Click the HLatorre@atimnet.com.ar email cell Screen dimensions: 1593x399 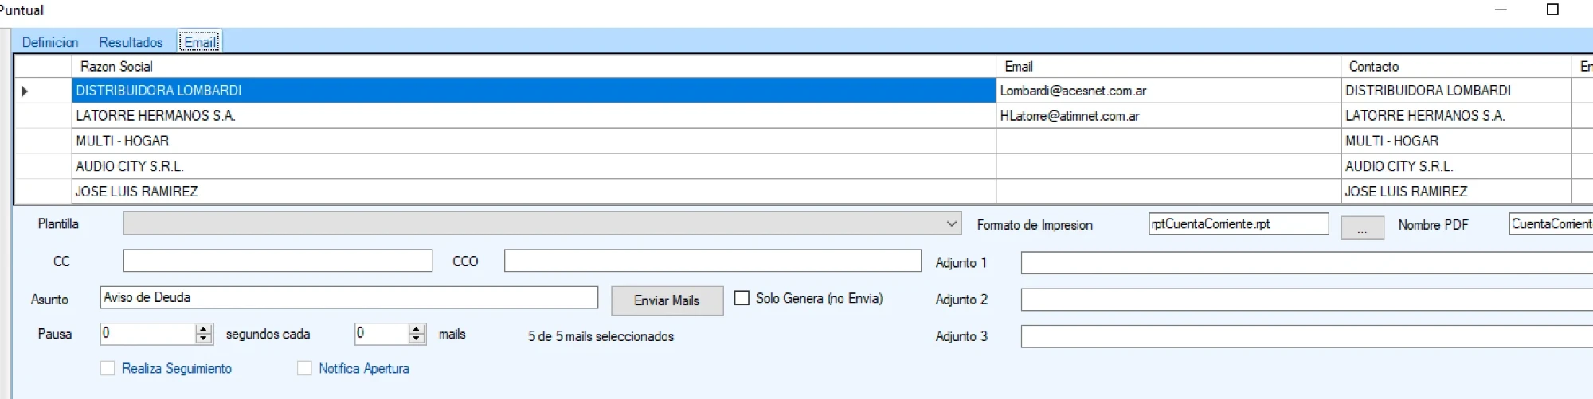click(1168, 116)
